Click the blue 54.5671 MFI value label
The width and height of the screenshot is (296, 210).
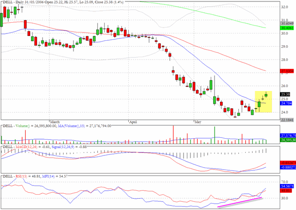[287, 186]
